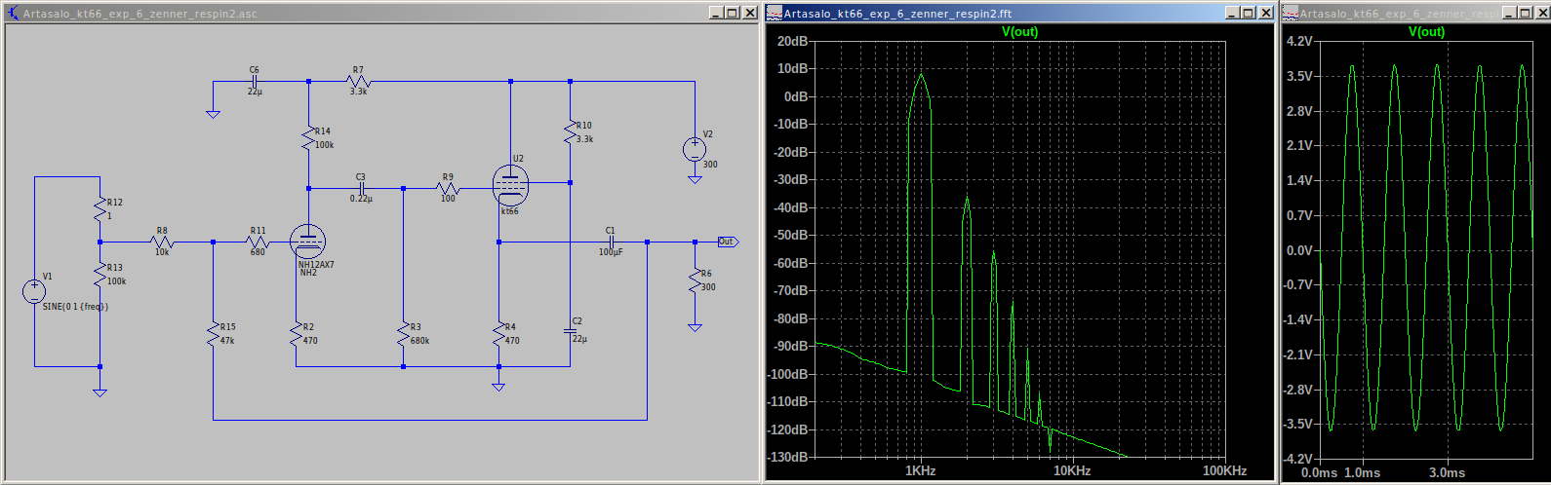Select resistor R11 680 symbol
This screenshot has width=1551, height=485.
[258, 242]
